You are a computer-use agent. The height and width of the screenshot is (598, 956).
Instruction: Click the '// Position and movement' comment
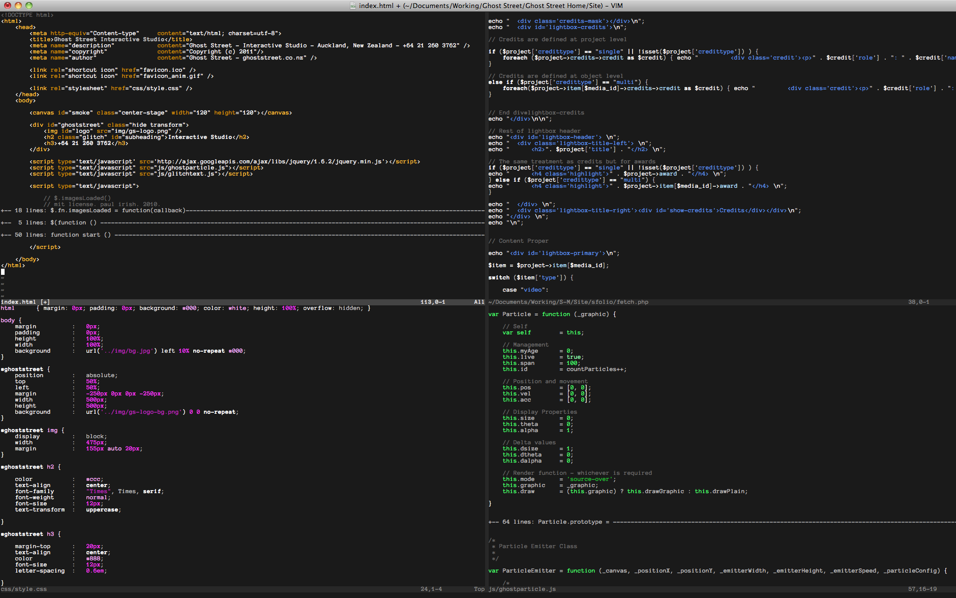pos(545,381)
